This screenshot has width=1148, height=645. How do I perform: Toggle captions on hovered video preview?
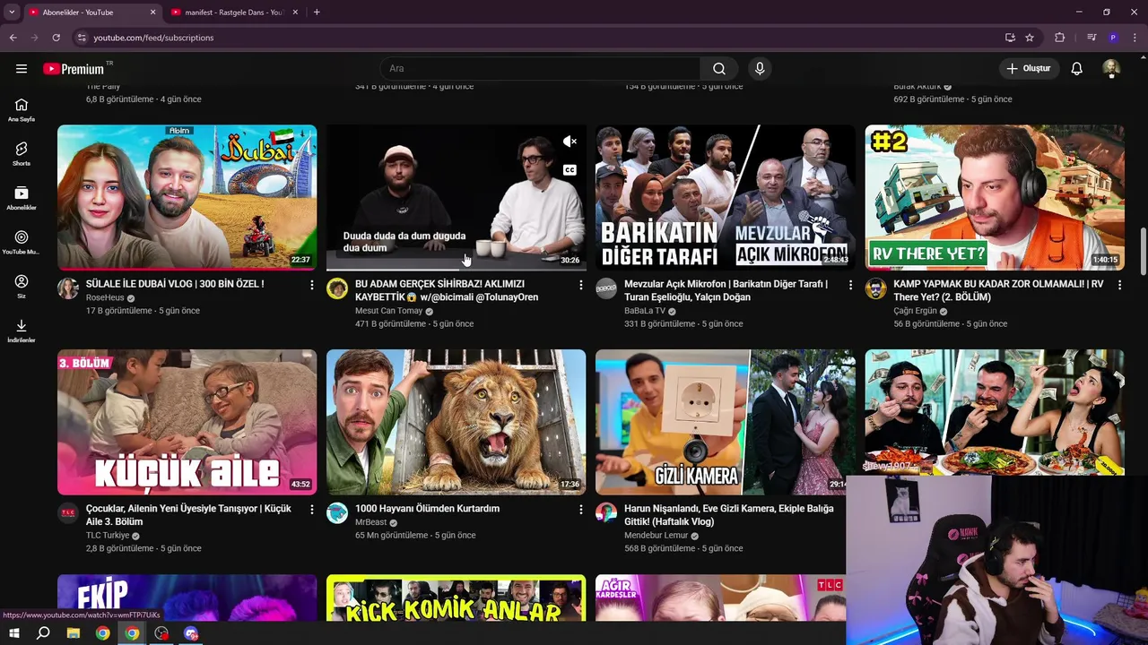point(570,169)
